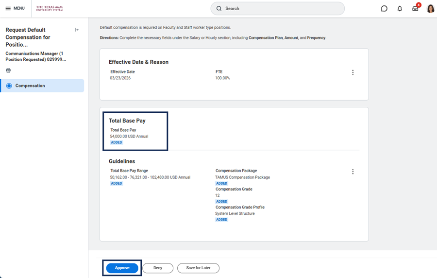Viewport: 437px width, 278px height.
Task: Open the notifications bell
Action: pyautogui.click(x=400, y=9)
